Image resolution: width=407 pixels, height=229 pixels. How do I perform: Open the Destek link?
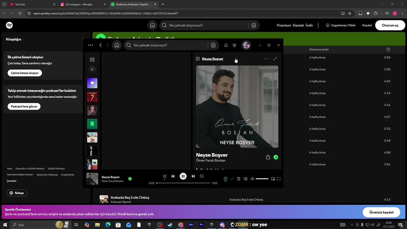pos(298,25)
